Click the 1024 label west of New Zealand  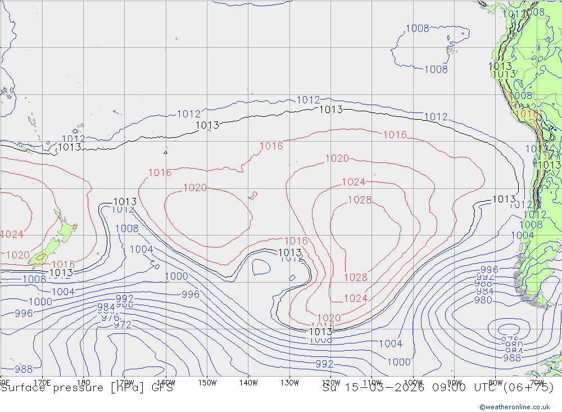pyautogui.click(x=11, y=234)
